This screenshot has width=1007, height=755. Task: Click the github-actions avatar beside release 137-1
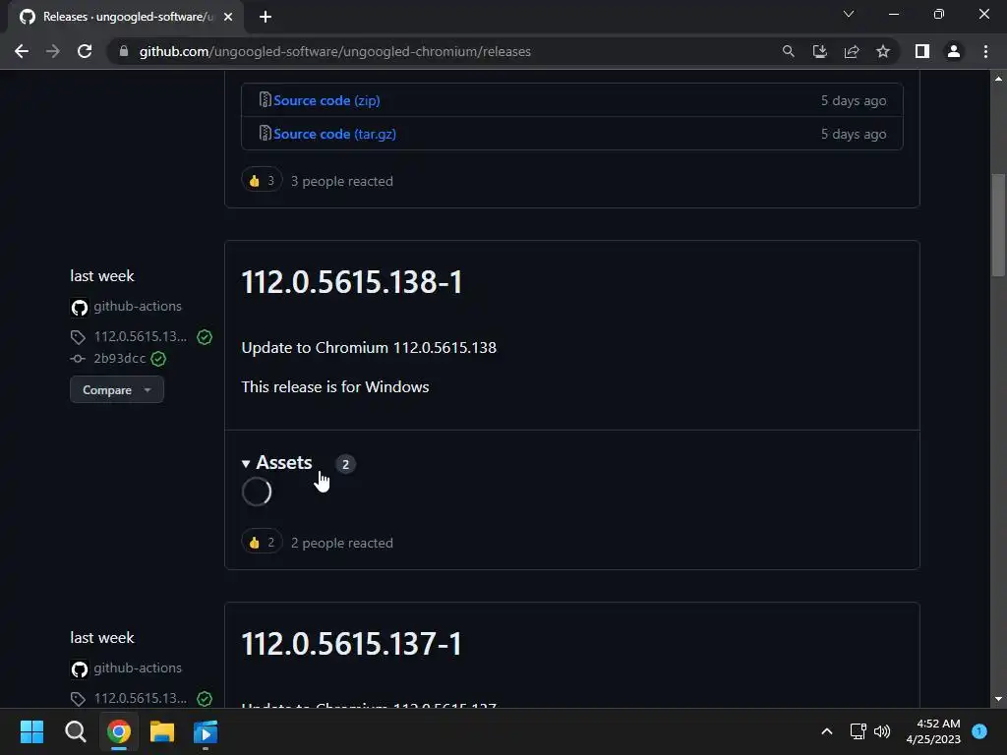(79, 668)
